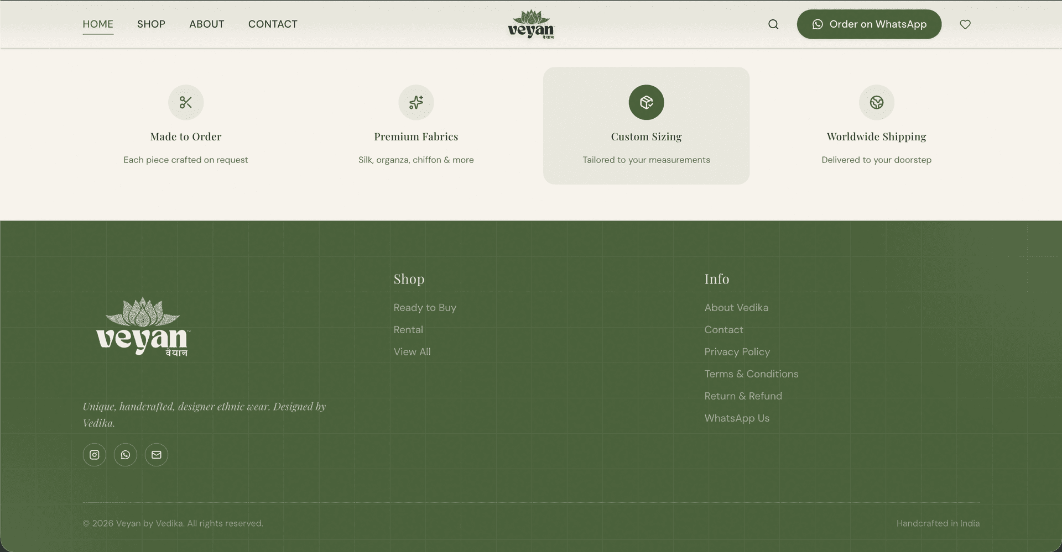Click the footer Shop column heading
The width and height of the screenshot is (1062, 552).
tap(409, 279)
